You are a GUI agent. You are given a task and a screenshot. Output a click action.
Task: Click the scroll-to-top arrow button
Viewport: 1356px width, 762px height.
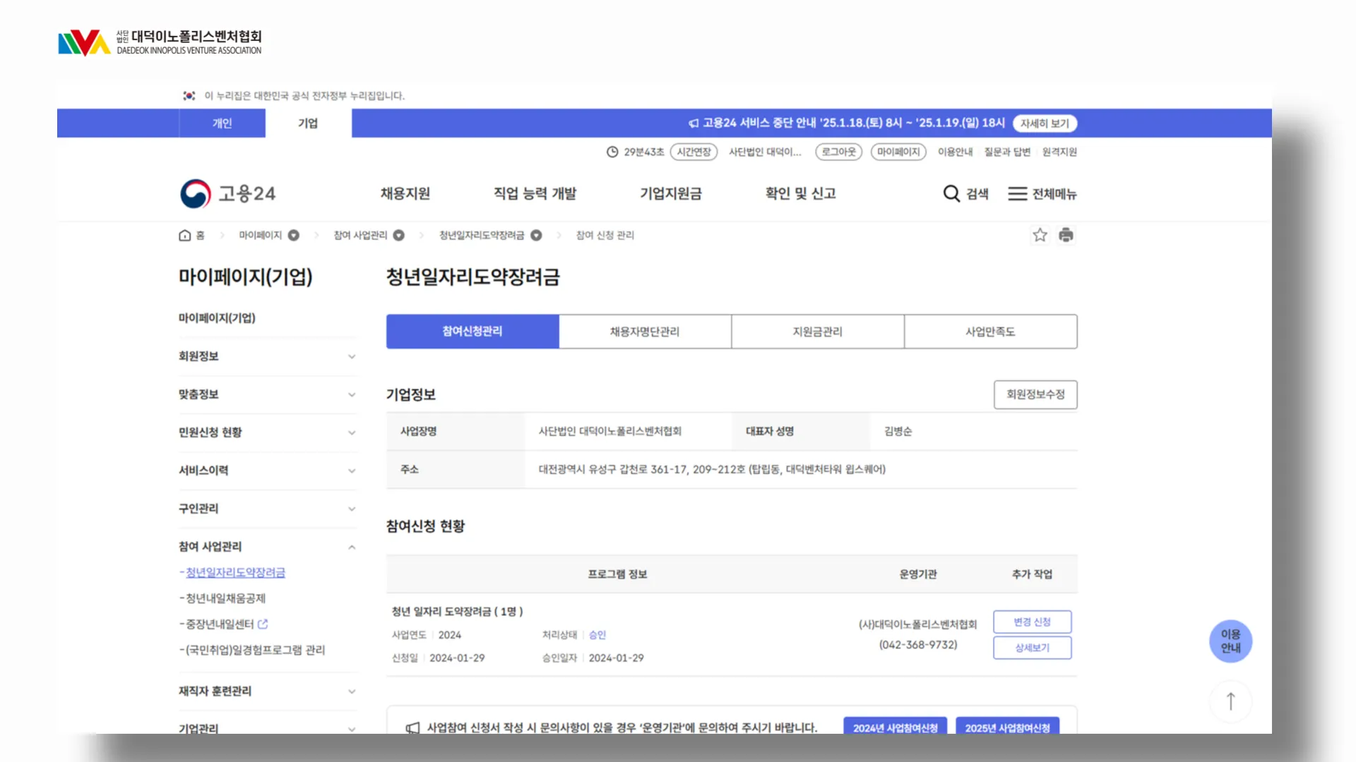pos(1230,701)
